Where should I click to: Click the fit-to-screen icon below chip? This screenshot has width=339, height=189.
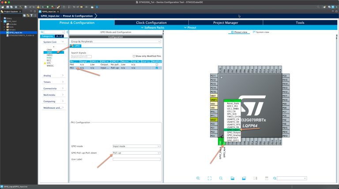209,178
